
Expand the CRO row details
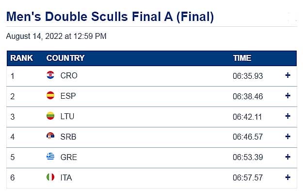pos(287,75)
